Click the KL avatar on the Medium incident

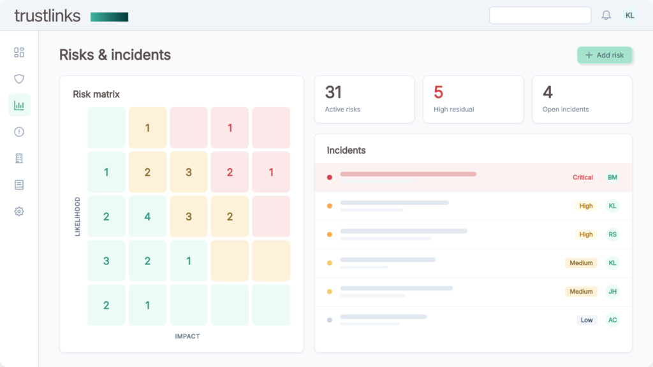[612, 263]
